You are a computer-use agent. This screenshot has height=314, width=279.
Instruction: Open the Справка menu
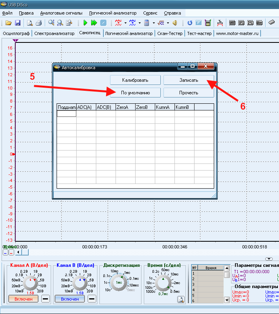click(173, 13)
